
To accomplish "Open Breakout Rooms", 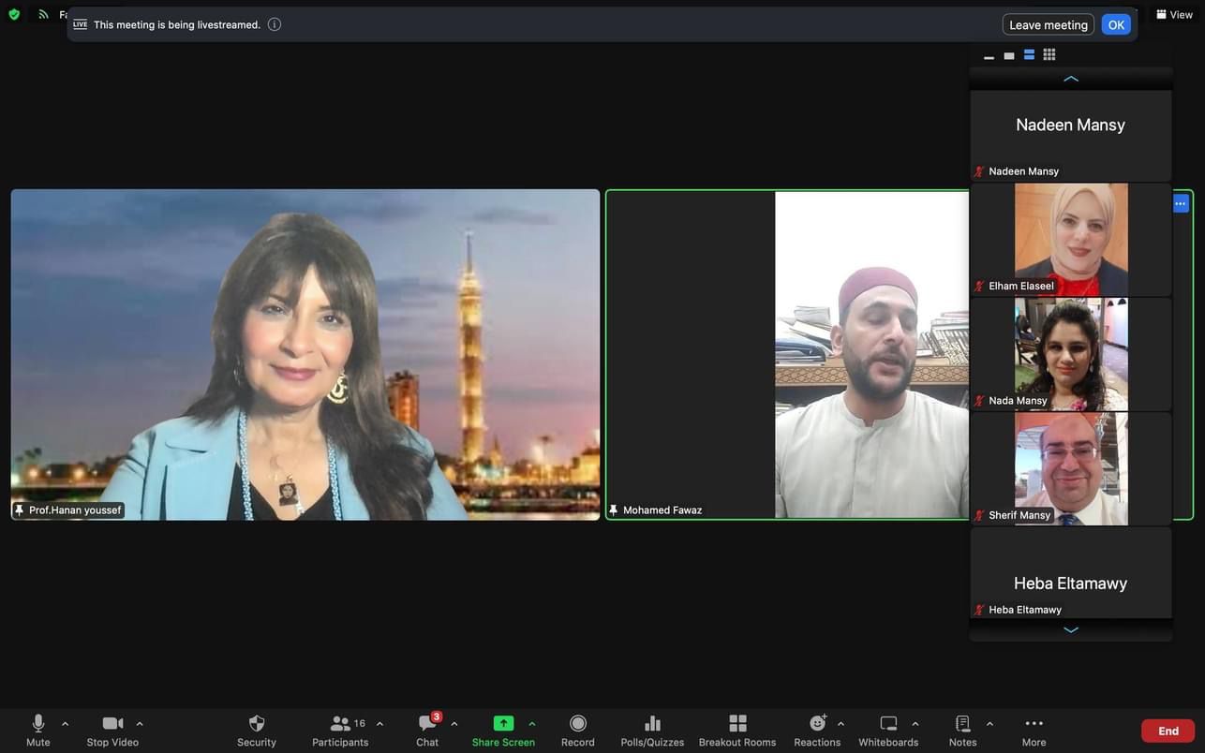I will 737,731.
